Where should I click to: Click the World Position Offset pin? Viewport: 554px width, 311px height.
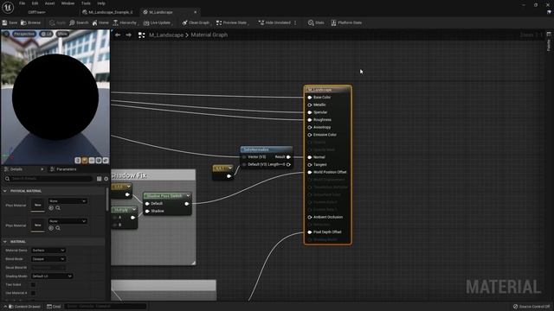(310, 172)
